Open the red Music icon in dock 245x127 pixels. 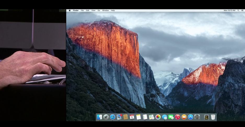[178, 117]
